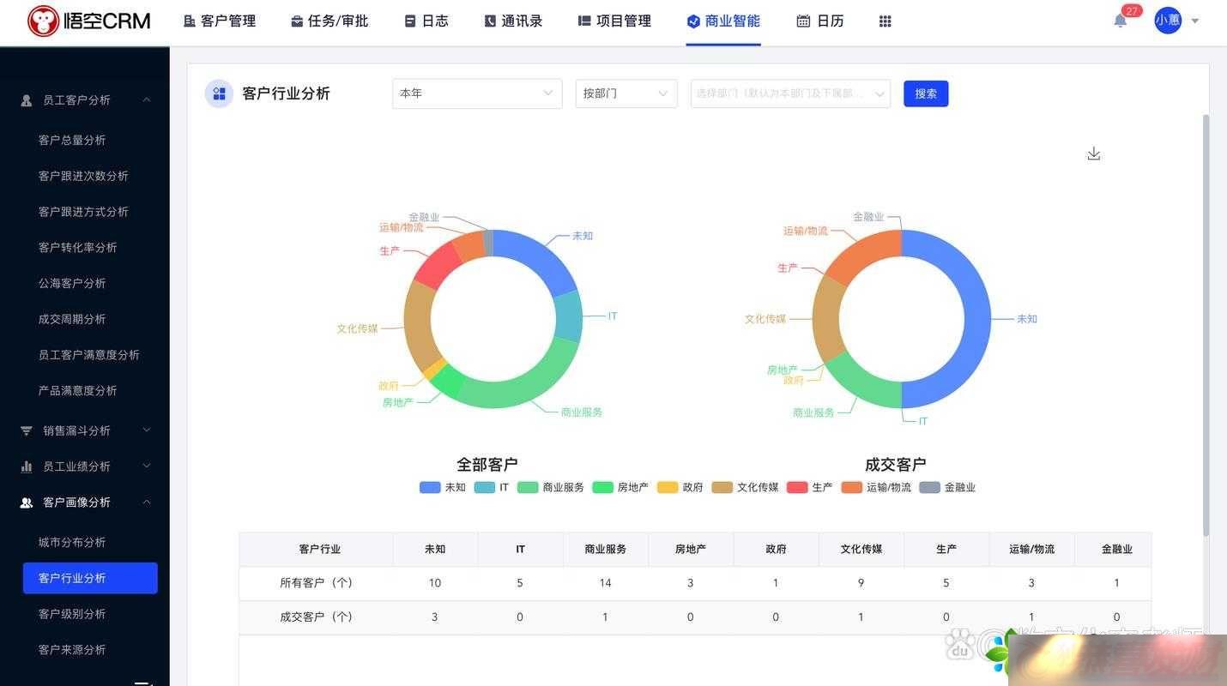
Task: Click the 成交客户 chart title
Action: pos(895,465)
